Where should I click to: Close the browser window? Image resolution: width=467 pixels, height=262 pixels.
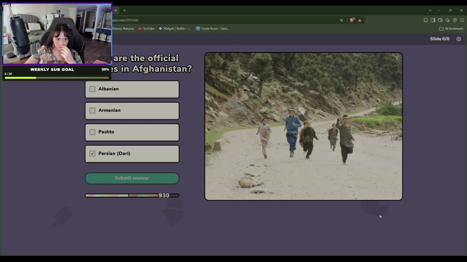coord(461,11)
